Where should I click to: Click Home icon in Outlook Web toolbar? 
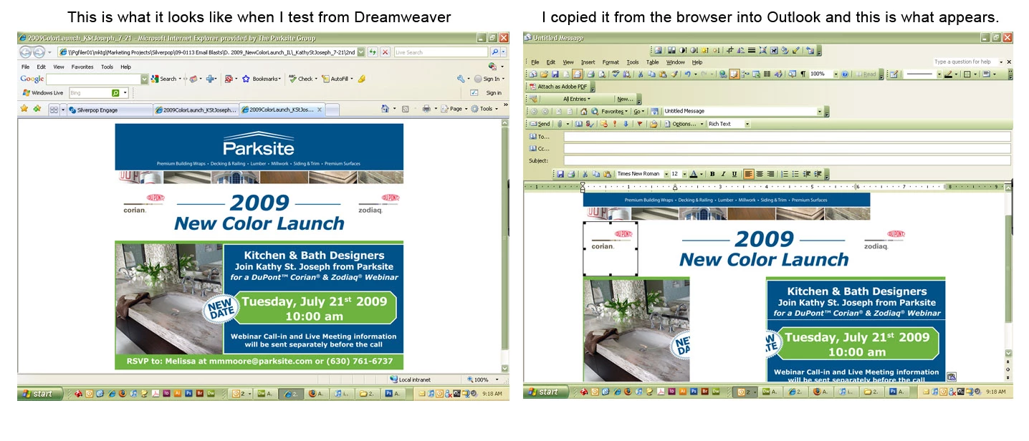point(583,112)
